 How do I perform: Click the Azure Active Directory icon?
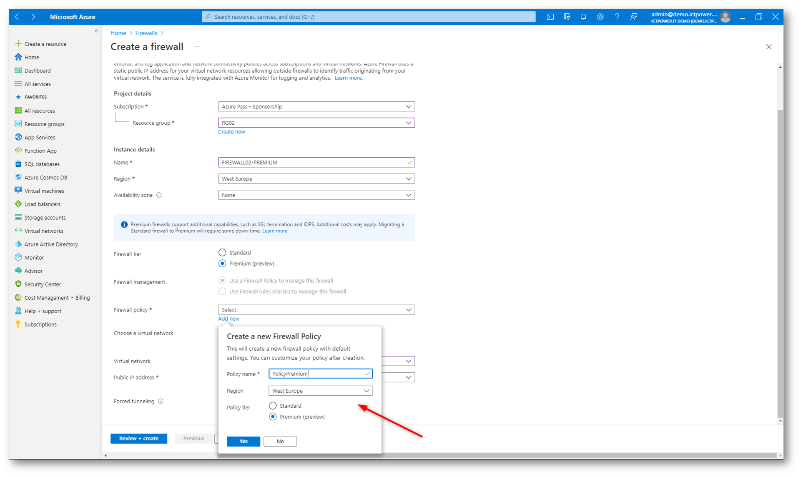(x=18, y=244)
